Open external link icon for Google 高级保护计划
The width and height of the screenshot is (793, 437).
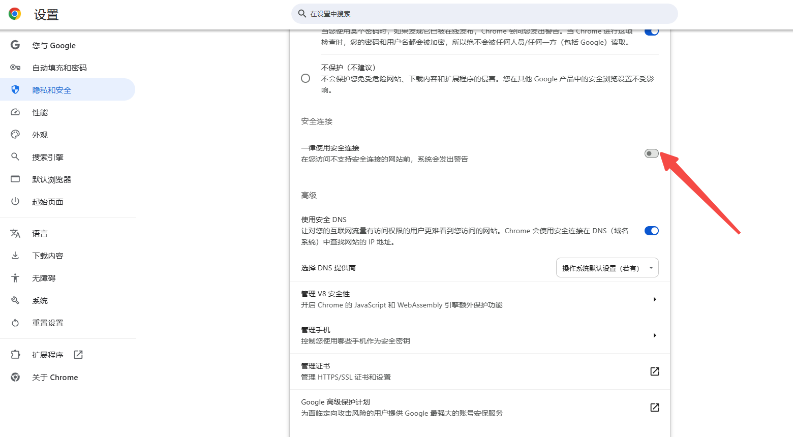click(x=655, y=408)
